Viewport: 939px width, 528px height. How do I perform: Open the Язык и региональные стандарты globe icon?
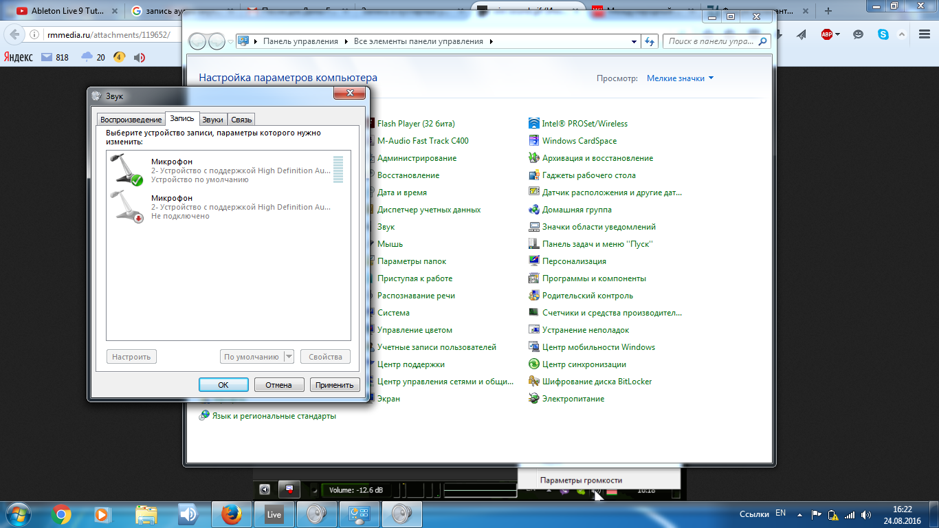(x=204, y=415)
